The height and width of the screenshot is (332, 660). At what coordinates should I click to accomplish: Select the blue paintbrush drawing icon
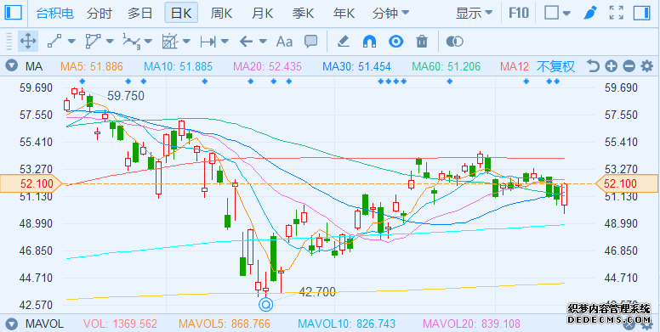pos(589,13)
